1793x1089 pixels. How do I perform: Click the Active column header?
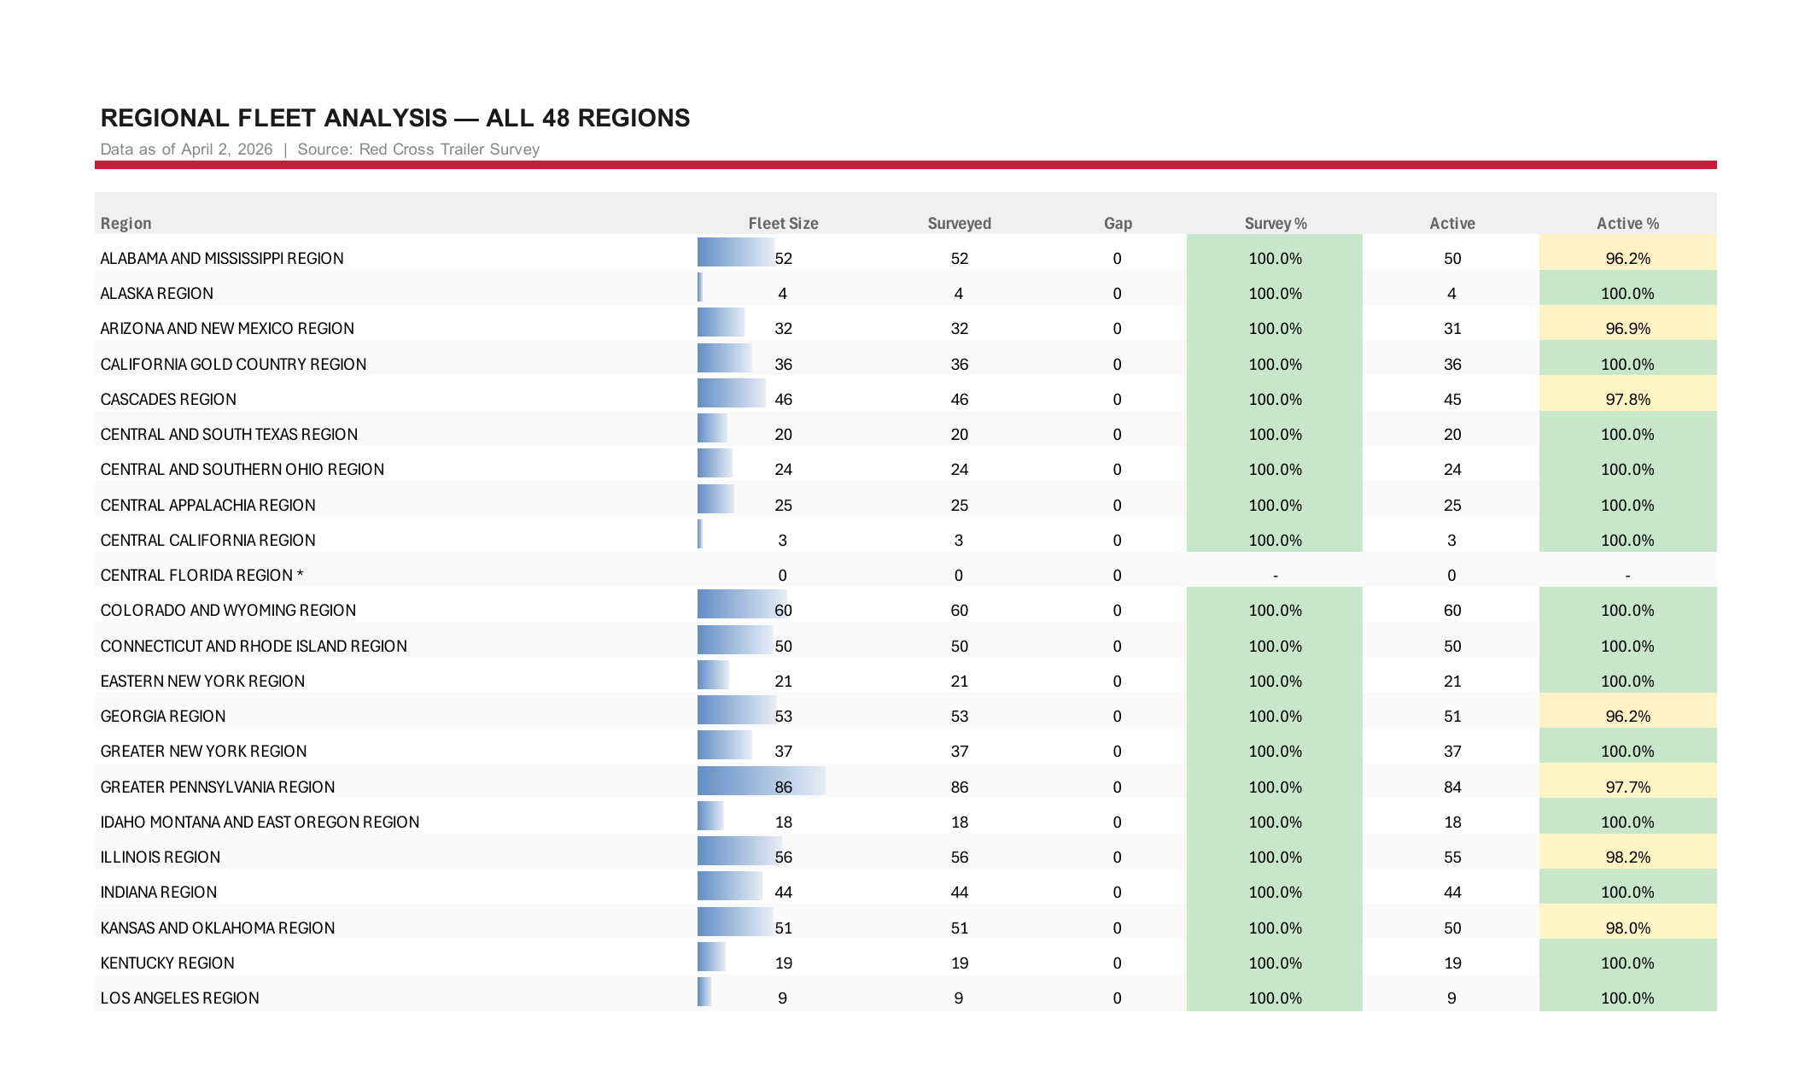[x=1451, y=223]
